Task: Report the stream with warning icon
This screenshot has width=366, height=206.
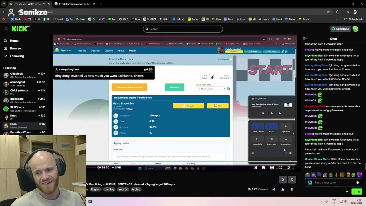Action: click(283, 189)
